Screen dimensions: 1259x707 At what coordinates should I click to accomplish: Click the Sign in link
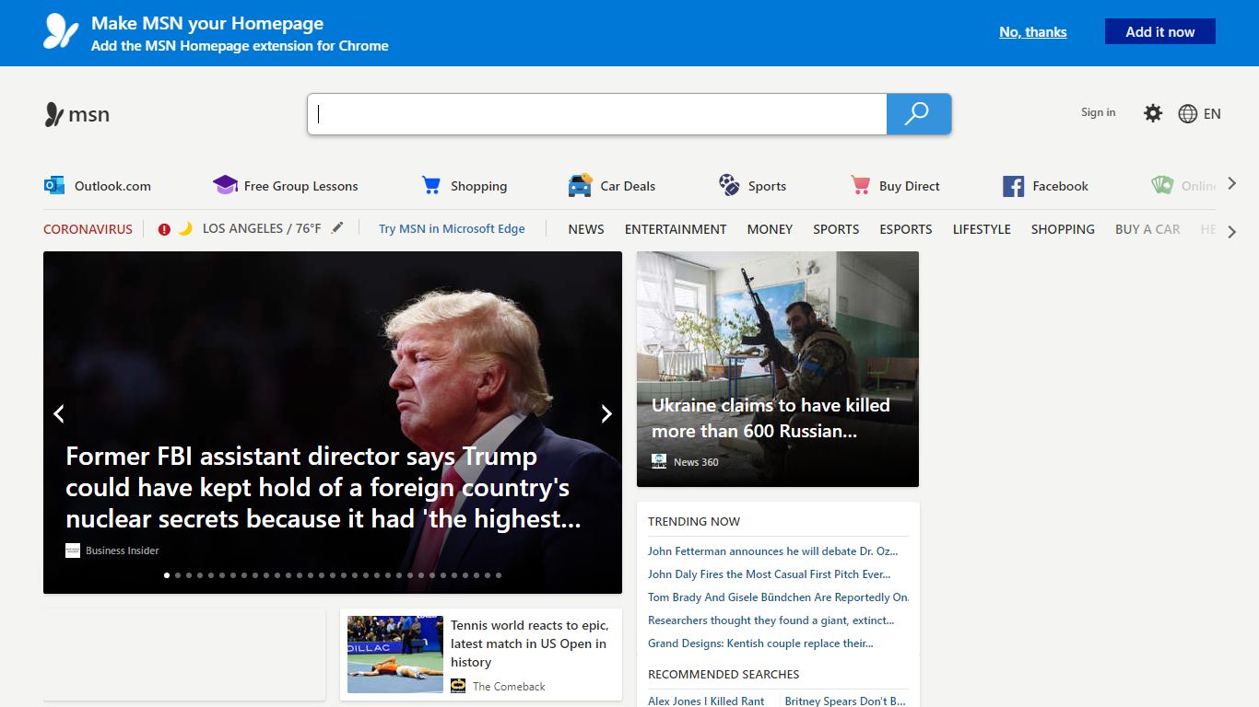click(x=1098, y=112)
